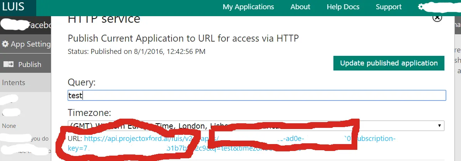Open App Settings in sidebar
This screenshot has height=161, width=461.
(25, 44)
